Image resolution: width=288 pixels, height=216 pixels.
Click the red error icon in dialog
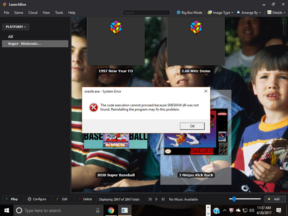(x=93, y=107)
